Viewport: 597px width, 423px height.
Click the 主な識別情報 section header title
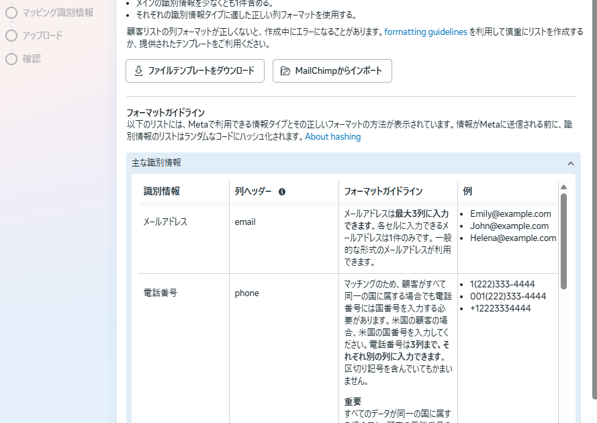[x=156, y=162]
